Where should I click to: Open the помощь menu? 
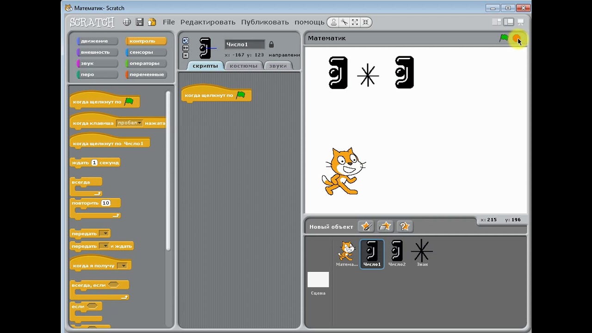coord(309,22)
